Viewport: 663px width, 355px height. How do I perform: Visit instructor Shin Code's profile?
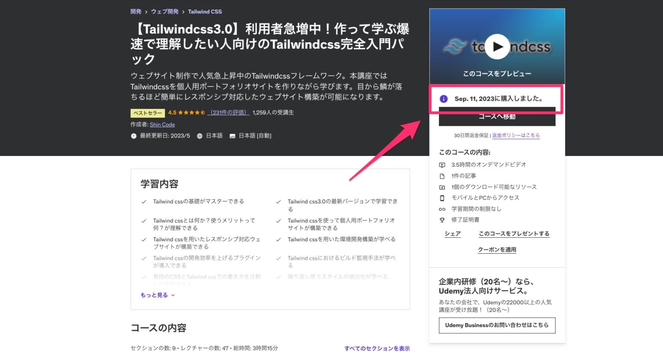tap(162, 125)
